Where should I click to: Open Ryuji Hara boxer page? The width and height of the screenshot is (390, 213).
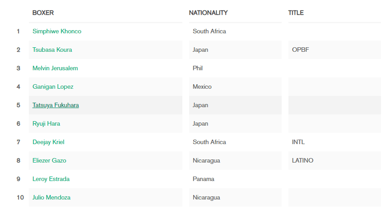pos(46,124)
